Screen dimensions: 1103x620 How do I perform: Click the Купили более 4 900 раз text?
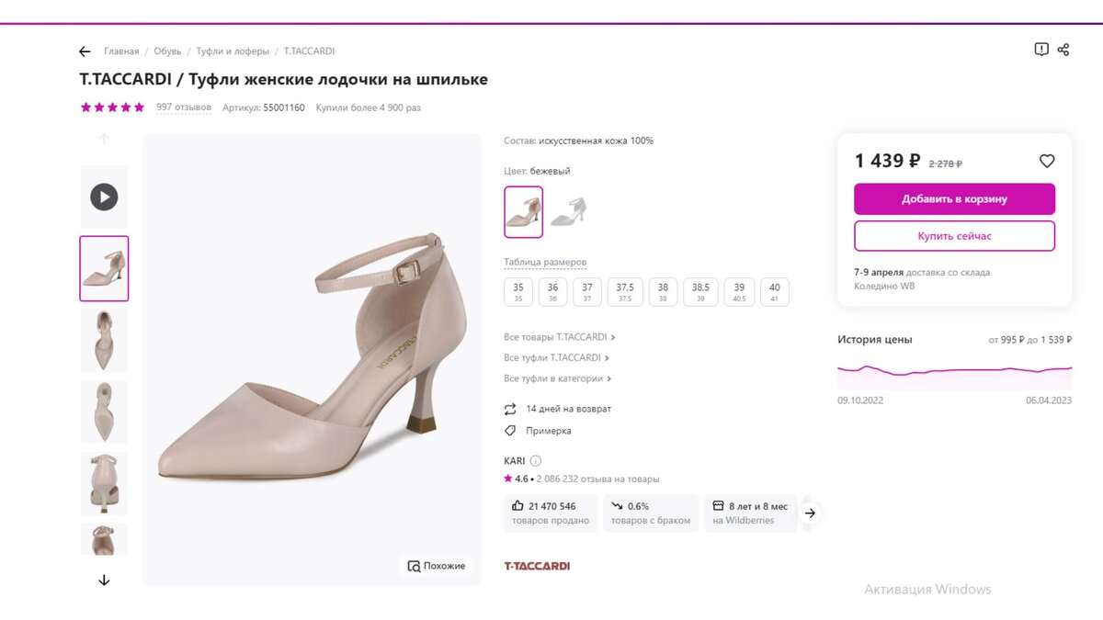coord(368,107)
